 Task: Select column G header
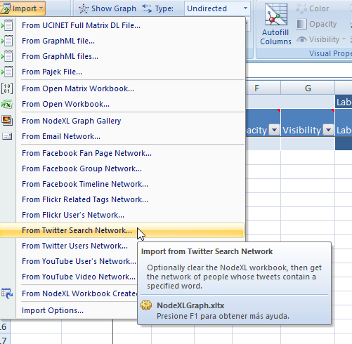click(x=308, y=88)
